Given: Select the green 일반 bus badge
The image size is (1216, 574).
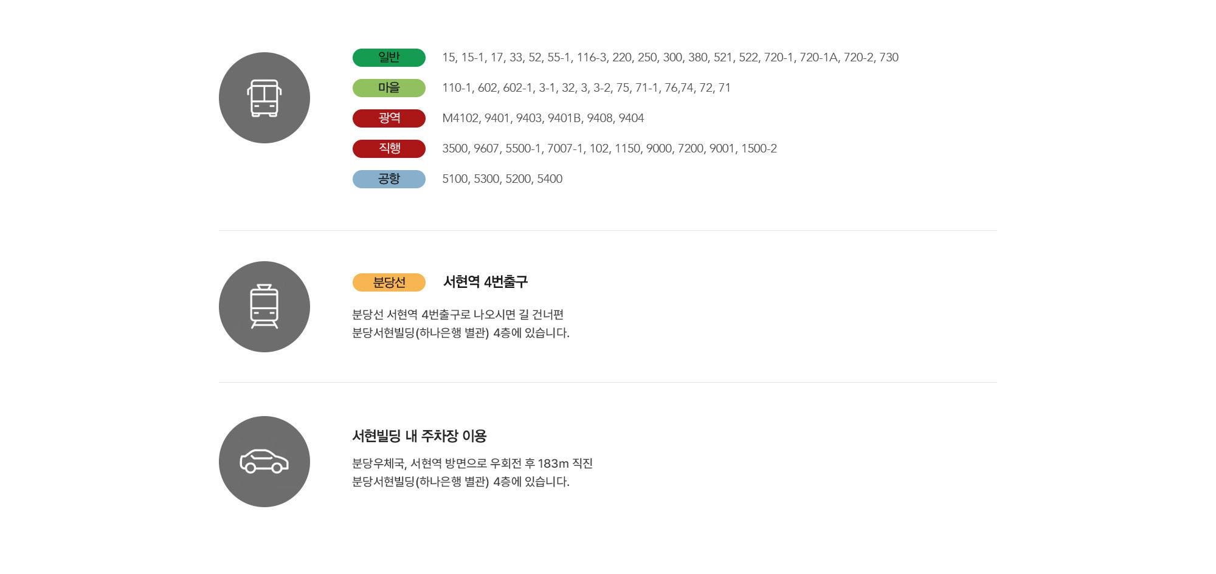Looking at the screenshot, I should (x=389, y=58).
